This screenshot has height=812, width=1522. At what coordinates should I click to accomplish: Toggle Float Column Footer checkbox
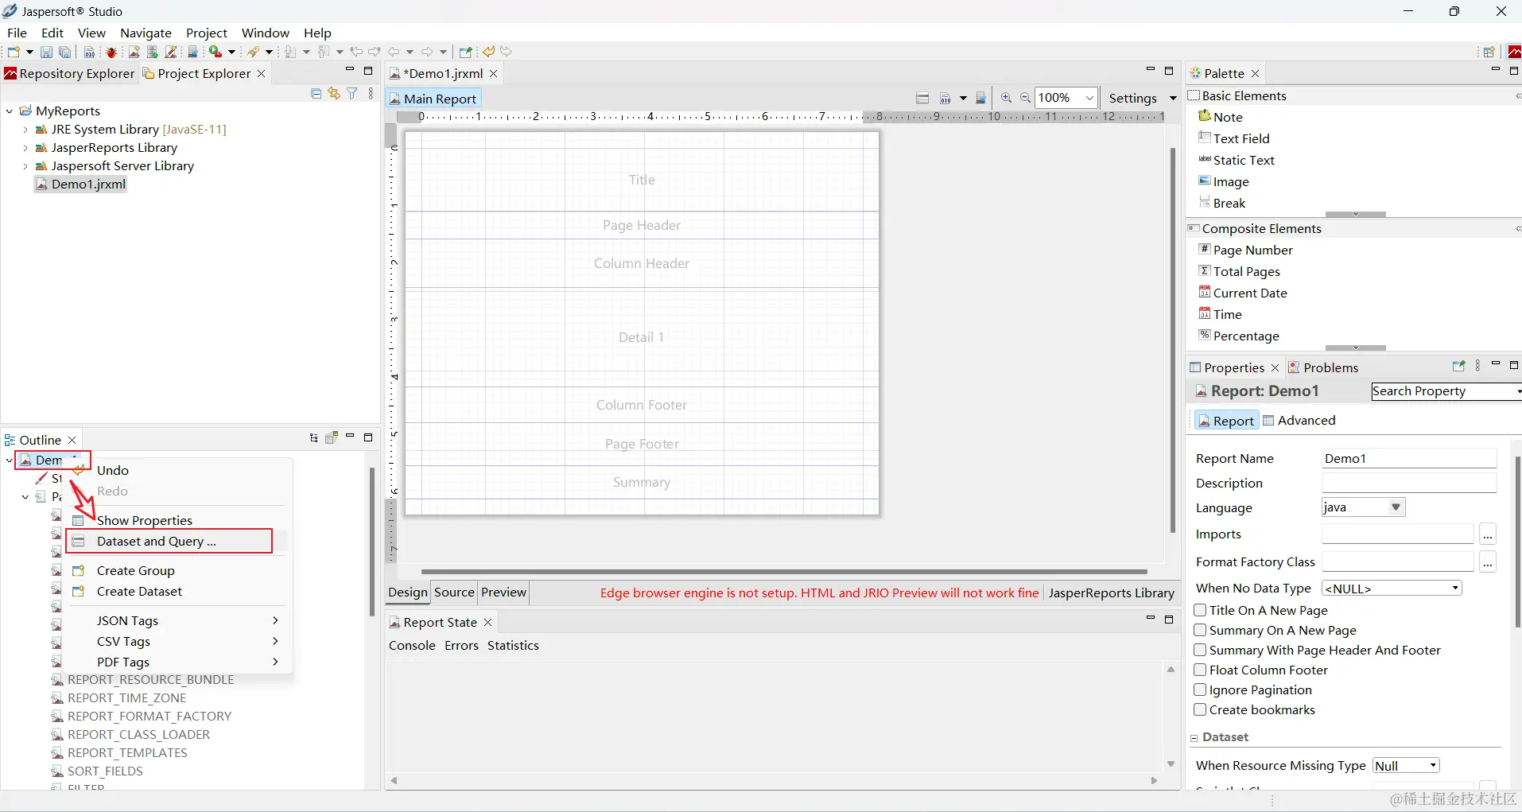pos(1201,670)
